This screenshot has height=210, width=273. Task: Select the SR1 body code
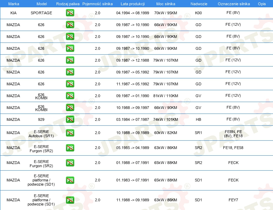click(x=198, y=133)
